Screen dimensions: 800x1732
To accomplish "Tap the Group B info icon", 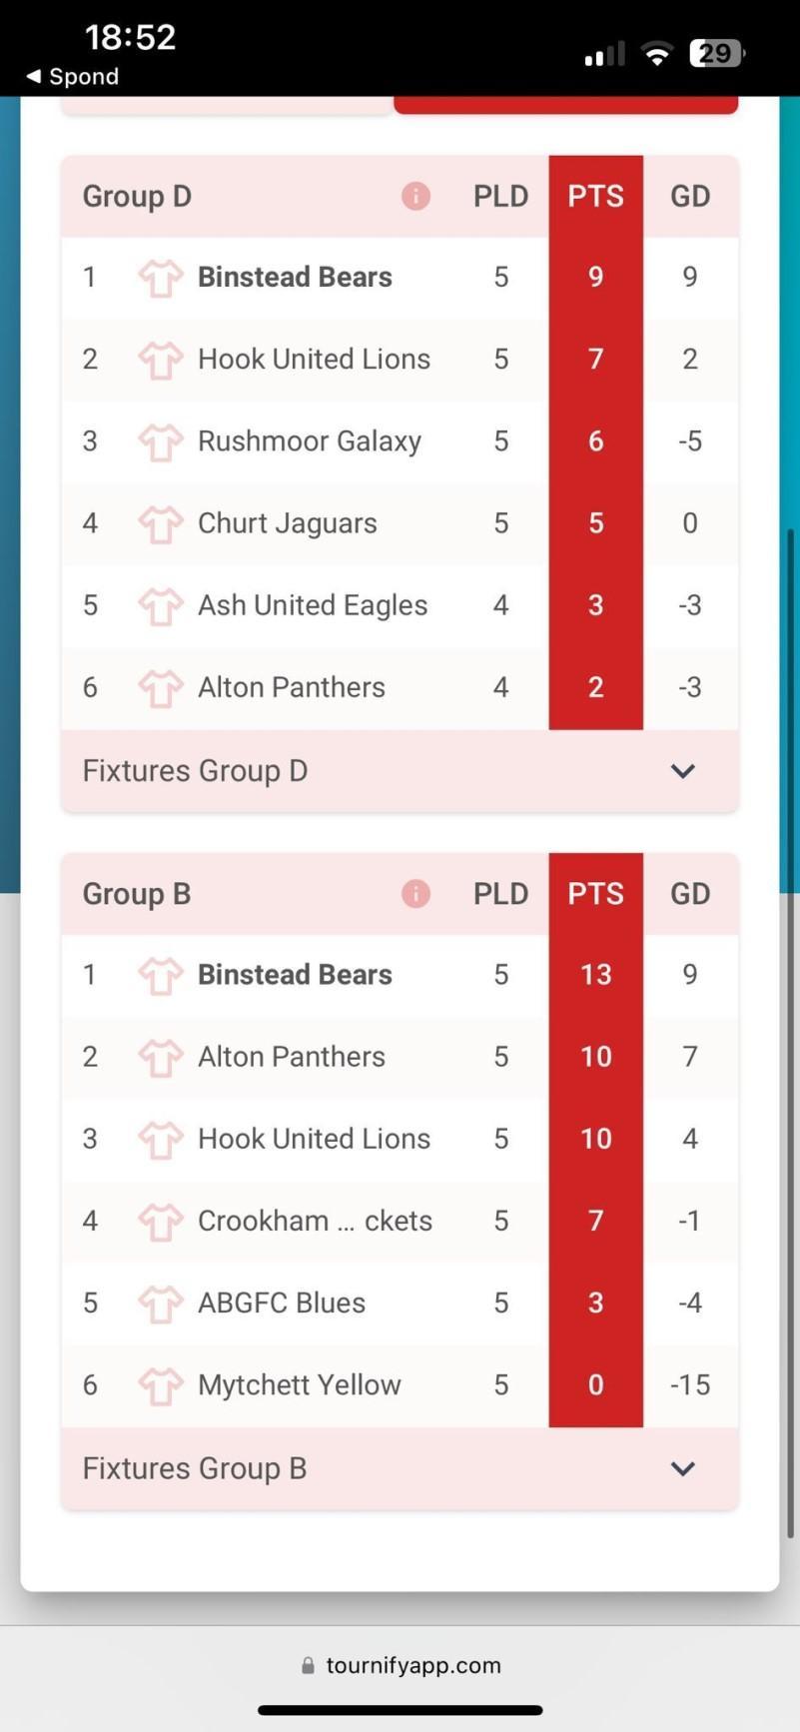I will tap(415, 893).
